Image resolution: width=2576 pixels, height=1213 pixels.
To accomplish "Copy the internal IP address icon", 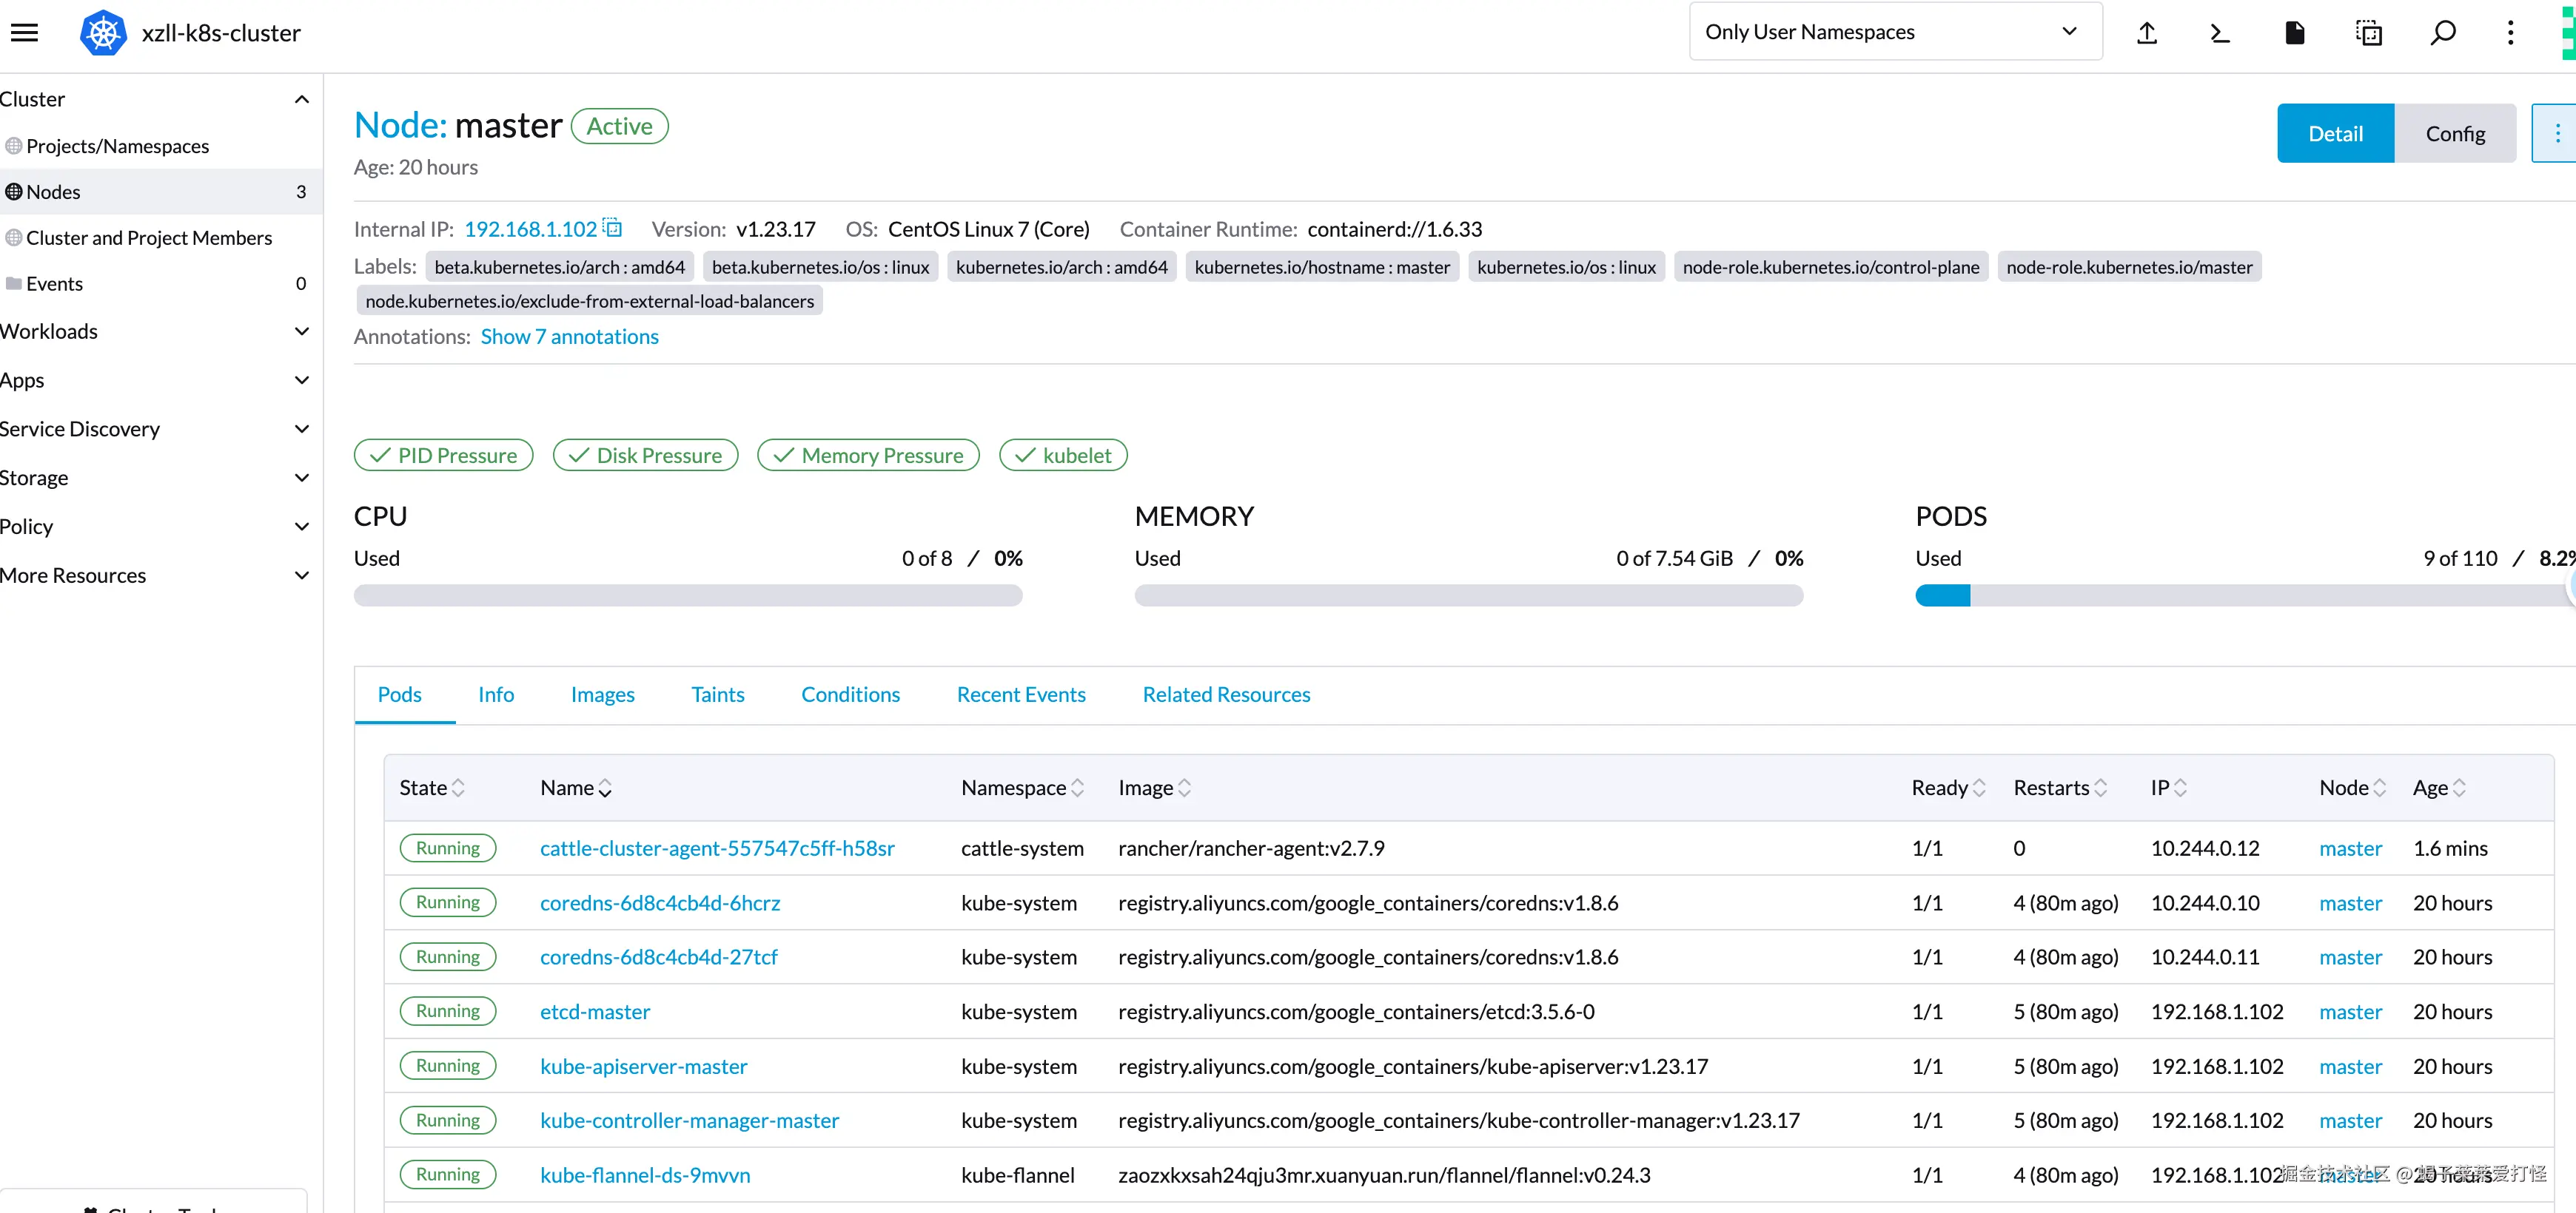I will [613, 229].
